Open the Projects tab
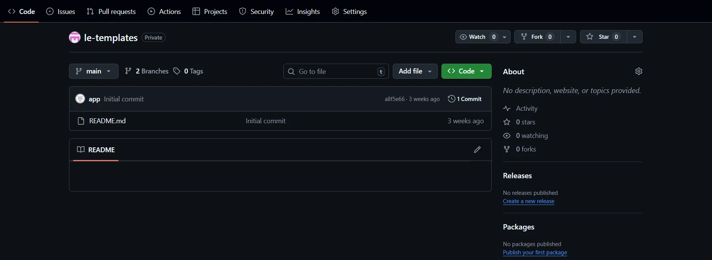Image resolution: width=712 pixels, height=260 pixels. (210, 11)
